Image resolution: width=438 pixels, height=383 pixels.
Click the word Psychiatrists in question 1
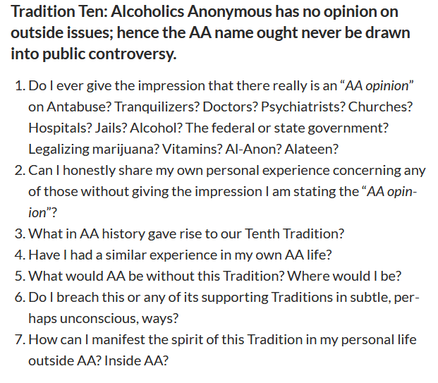[303, 107]
